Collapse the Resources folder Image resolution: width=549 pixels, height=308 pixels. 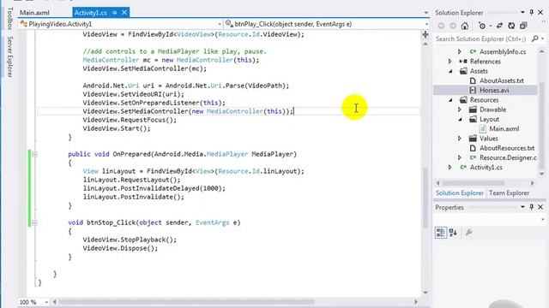(x=450, y=100)
